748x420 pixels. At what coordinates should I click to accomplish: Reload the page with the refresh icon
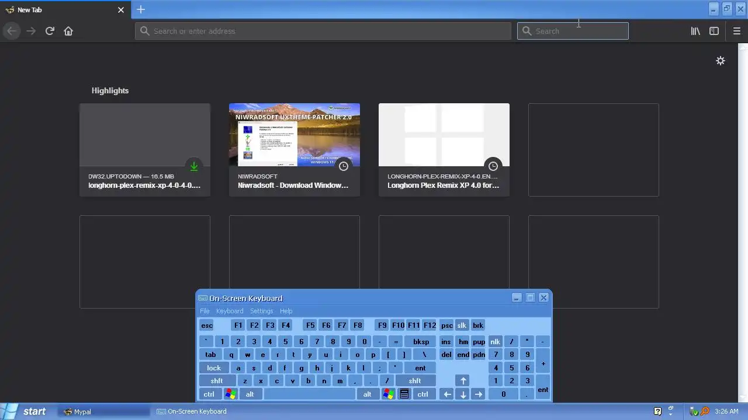click(x=50, y=31)
